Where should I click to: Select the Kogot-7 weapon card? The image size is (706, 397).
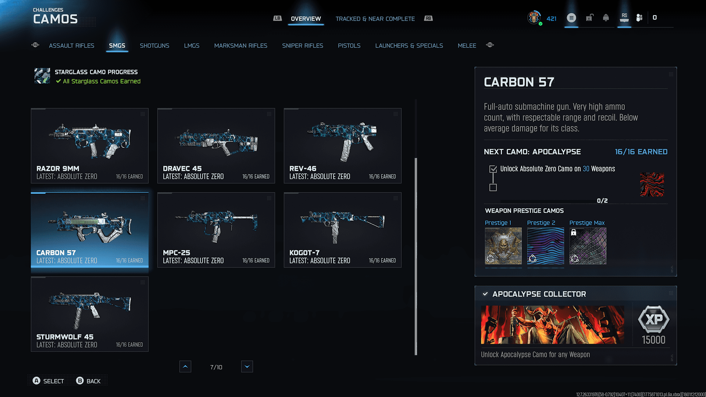point(342,230)
